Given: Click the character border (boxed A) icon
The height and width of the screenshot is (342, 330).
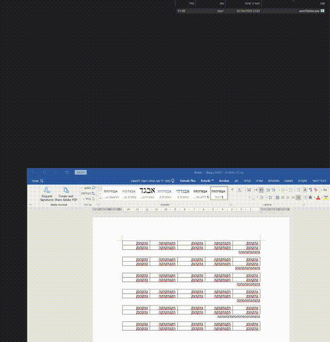Looking at the screenshot, I should (x=305, y=190).
